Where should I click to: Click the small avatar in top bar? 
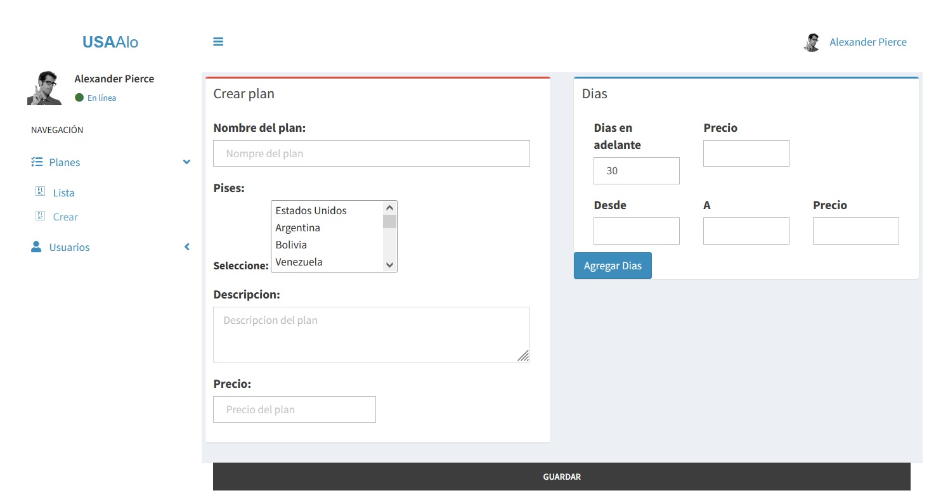click(812, 42)
